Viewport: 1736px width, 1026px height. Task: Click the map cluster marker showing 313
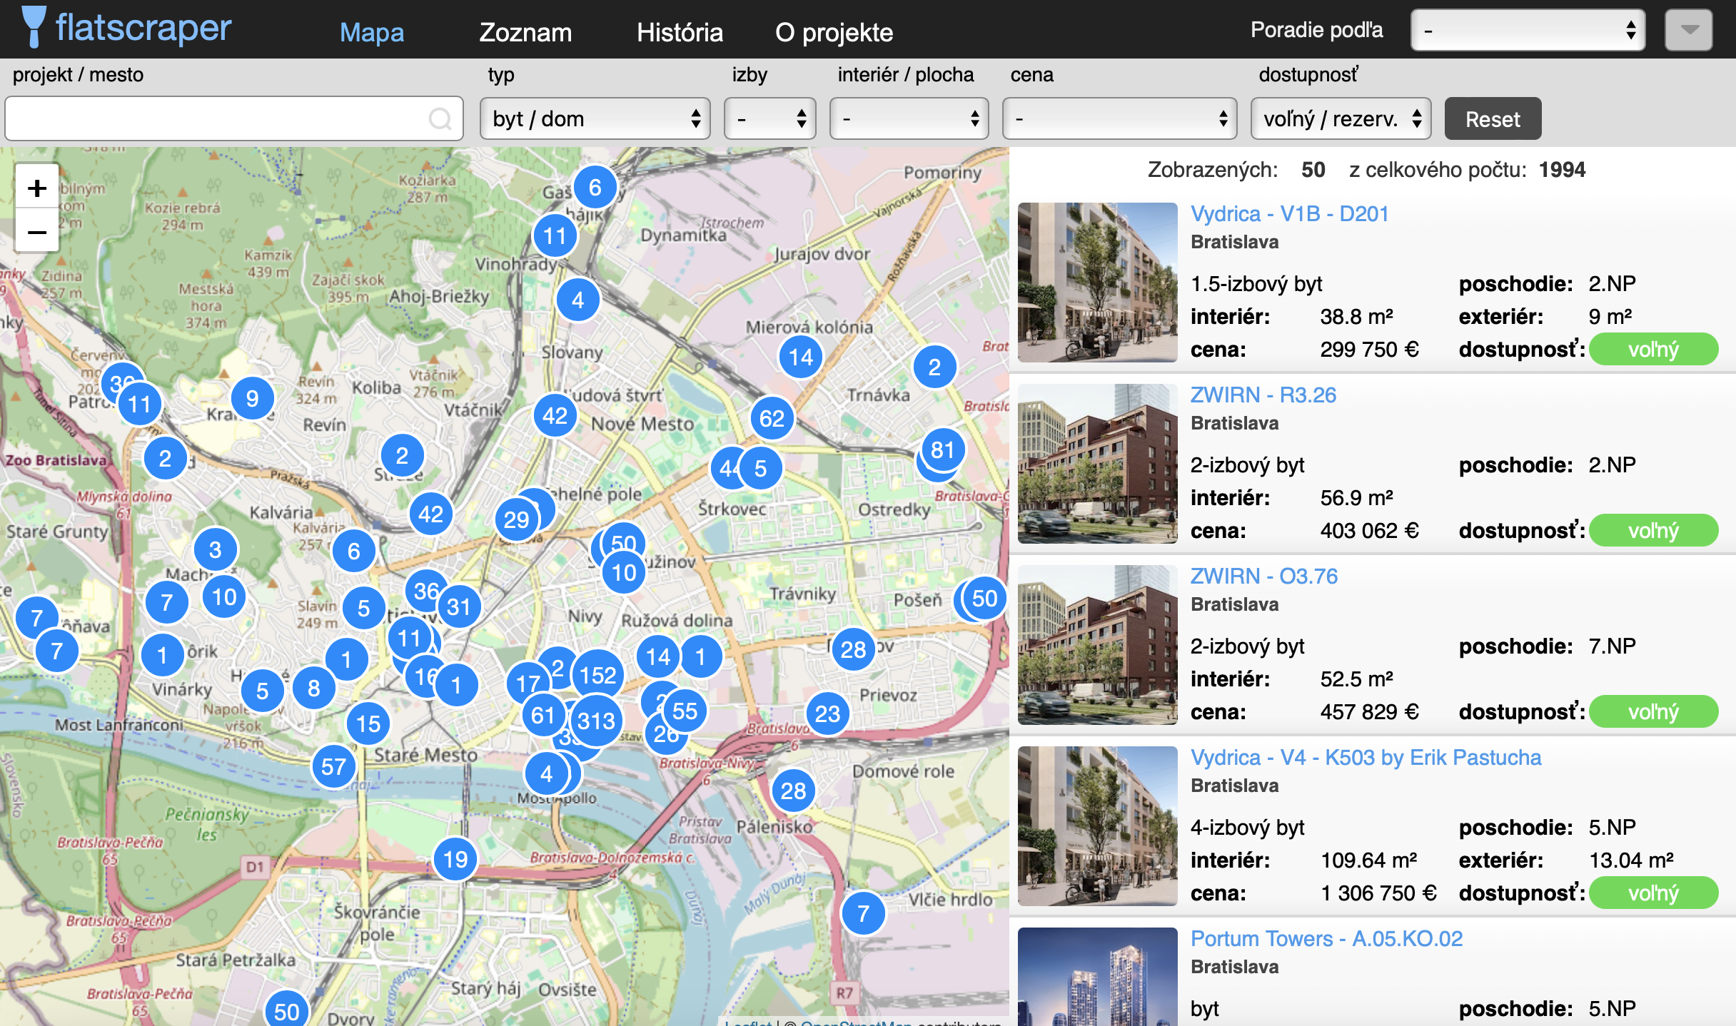(x=597, y=721)
